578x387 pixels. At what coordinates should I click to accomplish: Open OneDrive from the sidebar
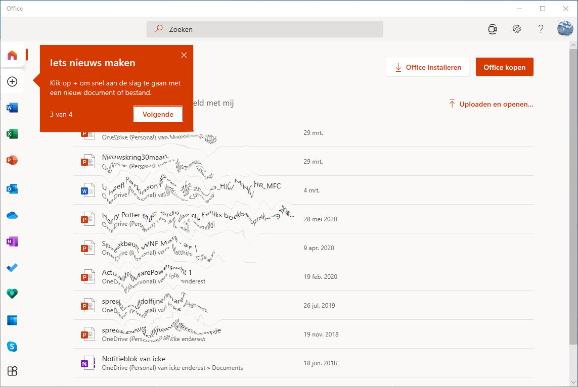pyautogui.click(x=12, y=216)
